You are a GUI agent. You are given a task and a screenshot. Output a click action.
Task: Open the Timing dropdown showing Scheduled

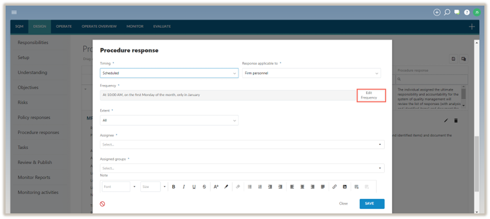(x=169, y=73)
